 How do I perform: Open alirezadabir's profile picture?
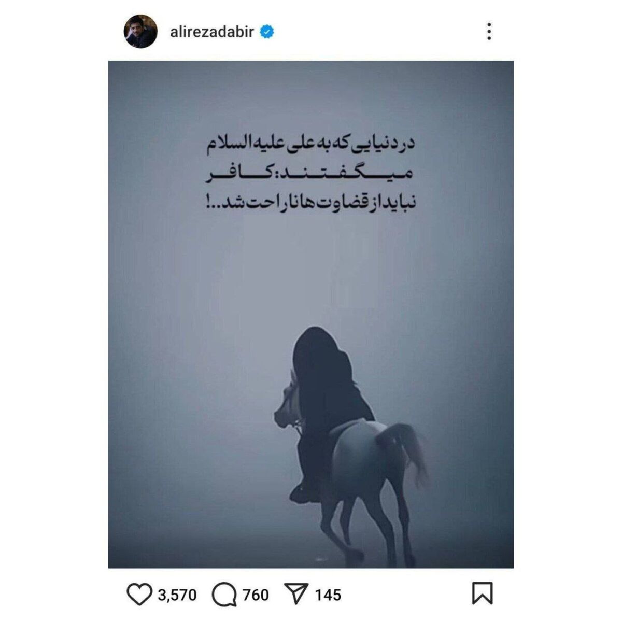pos(140,32)
